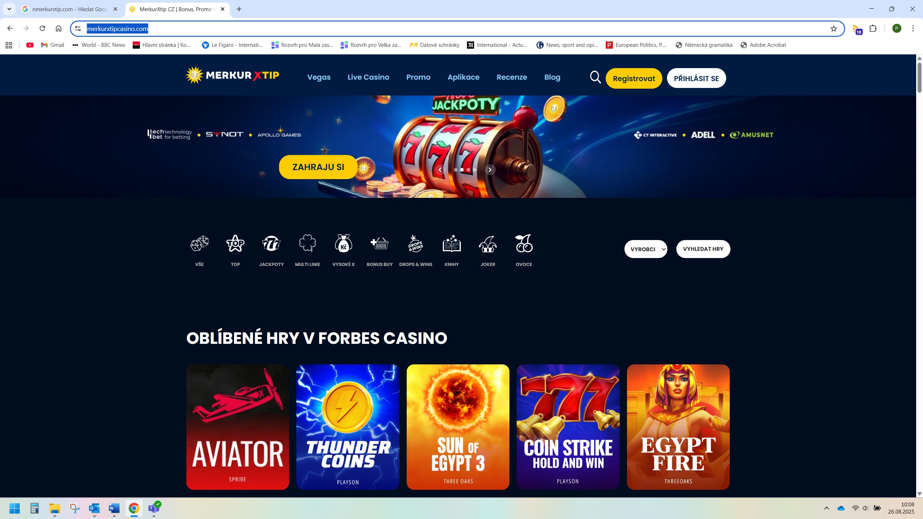Open the Aviator game thumbnail
Viewport: 923px width, 519px height.
[x=238, y=427]
